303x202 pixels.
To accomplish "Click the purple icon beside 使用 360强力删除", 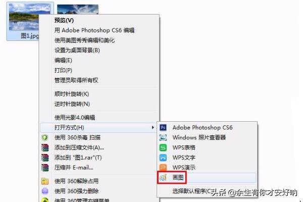I will tap(45, 191).
